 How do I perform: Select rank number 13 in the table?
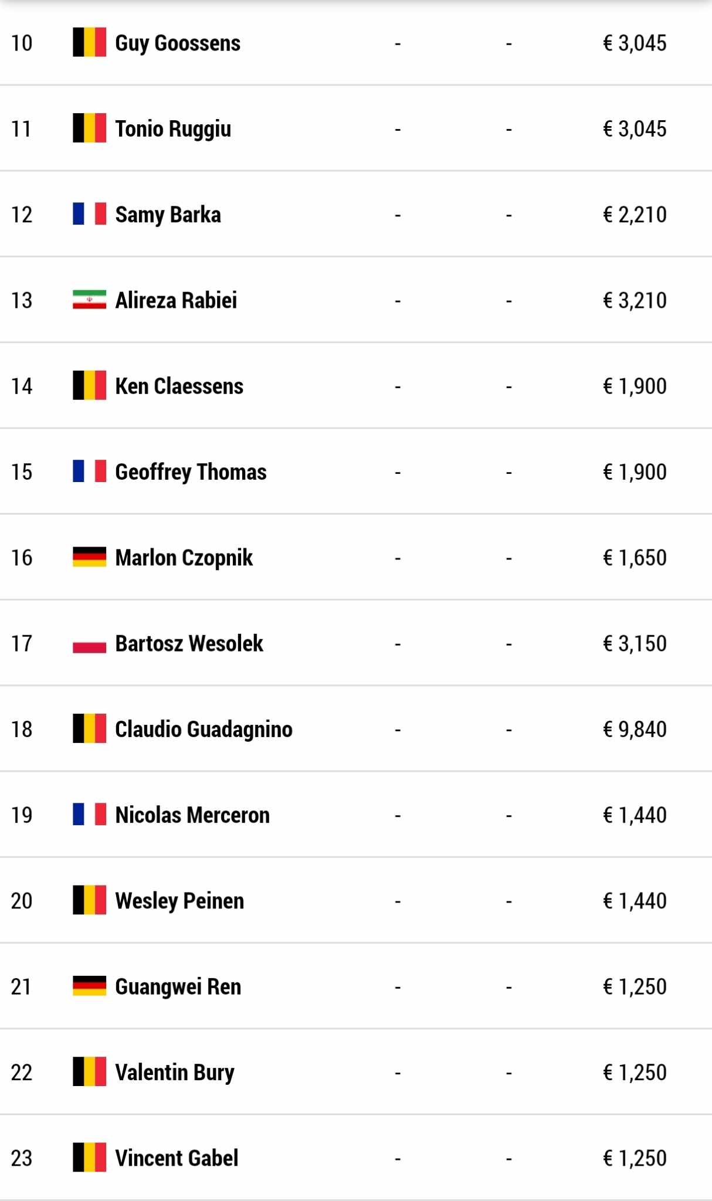[x=22, y=300]
